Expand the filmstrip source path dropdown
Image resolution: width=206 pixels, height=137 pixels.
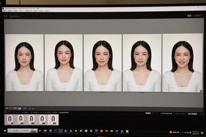pyautogui.click(x=69, y=113)
